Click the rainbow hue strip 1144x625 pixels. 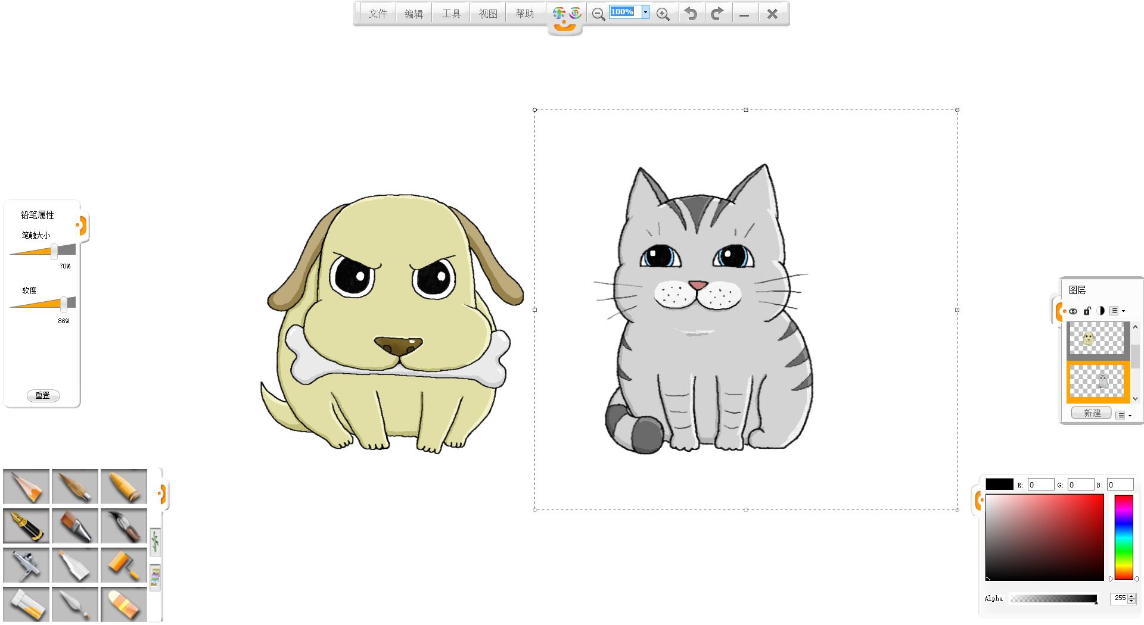(1123, 537)
